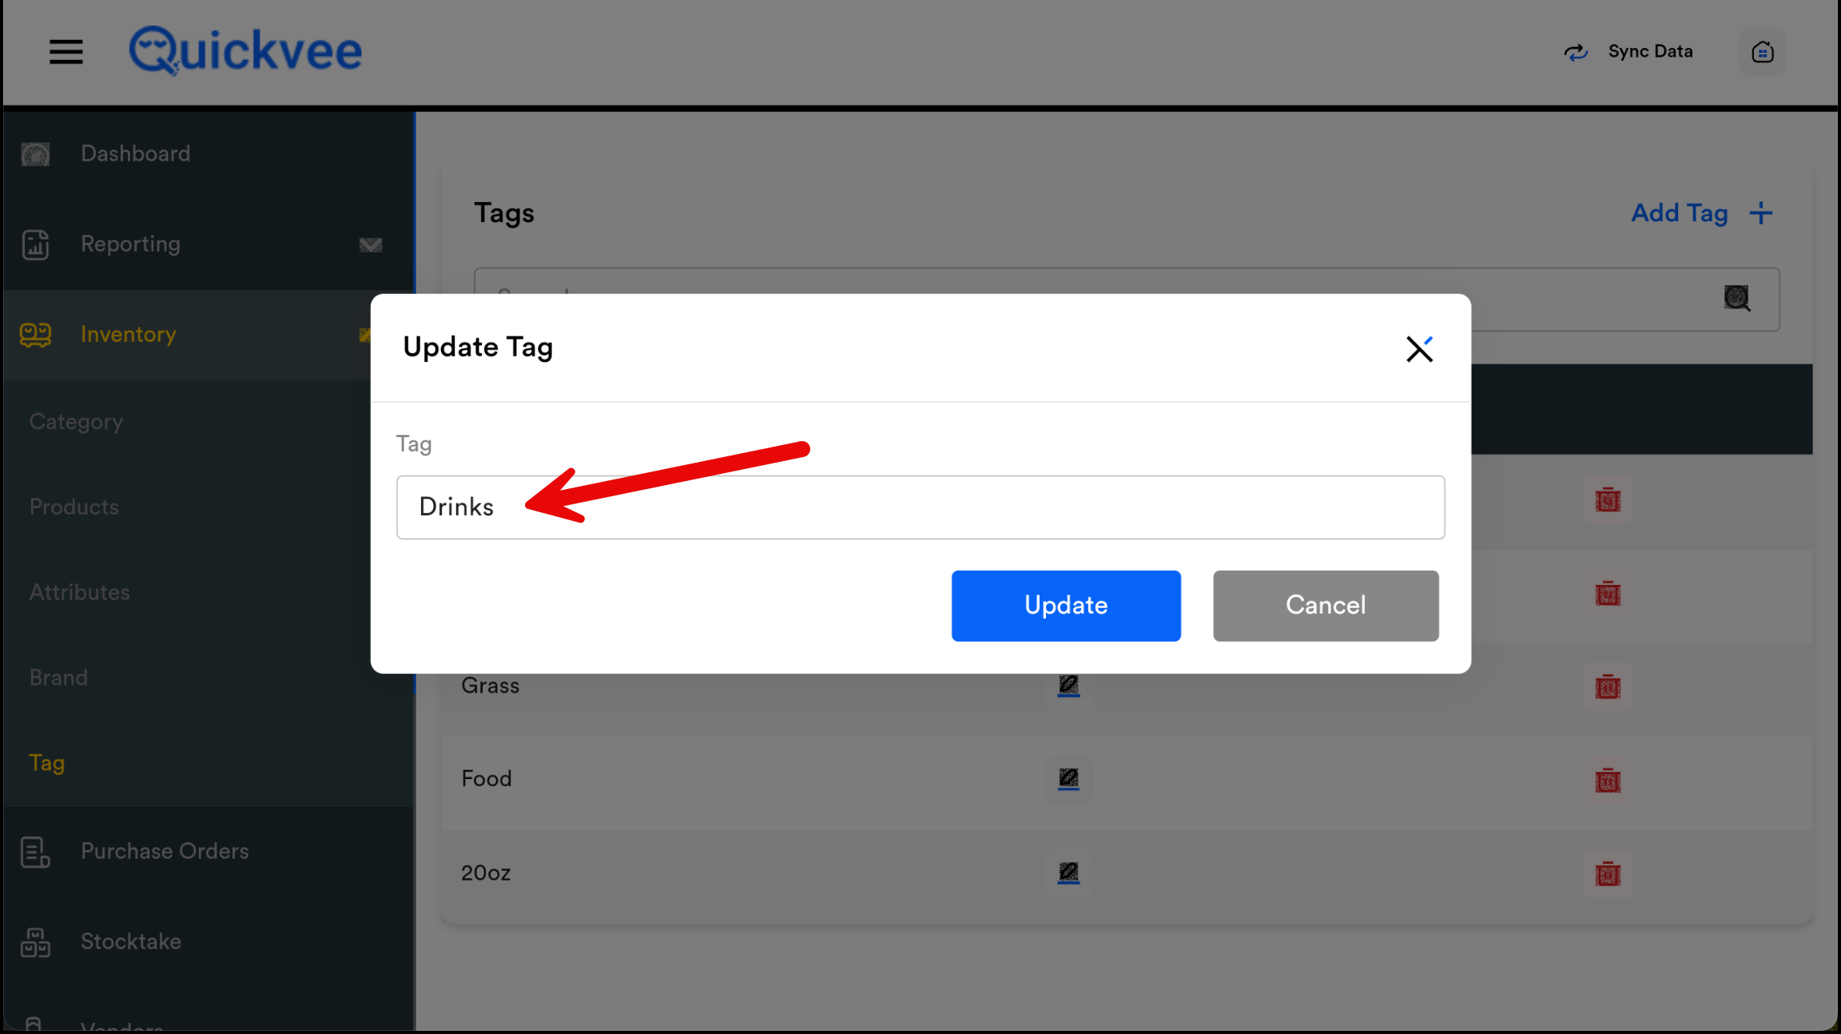
Task: Expand the Reporting menu chevron
Action: click(x=370, y=245)
